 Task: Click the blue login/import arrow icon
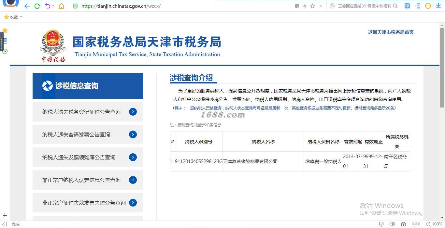[418, 6]
